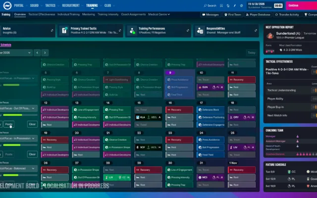Switch to Coach Assignments tab
Viewport: 317px width, 198px height.
[133, 14]
